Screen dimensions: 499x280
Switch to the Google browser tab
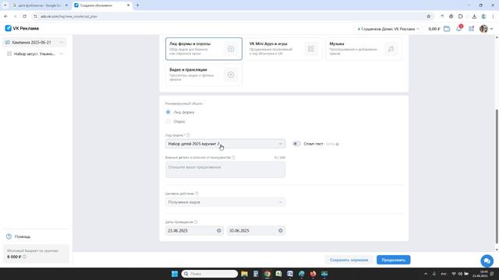point(40,5)
